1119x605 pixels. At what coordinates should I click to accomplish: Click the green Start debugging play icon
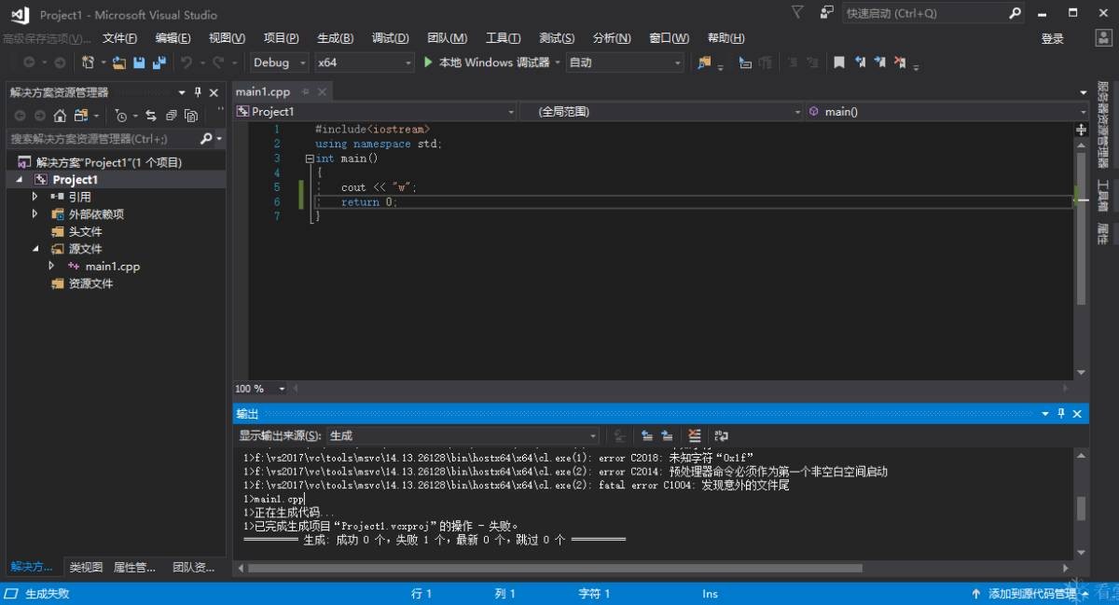tap(428, 62)
